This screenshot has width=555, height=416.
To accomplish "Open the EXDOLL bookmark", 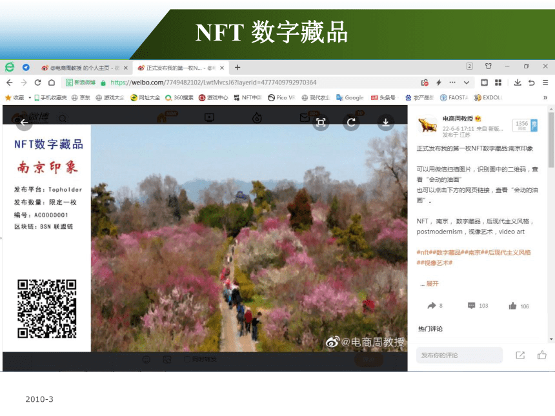I will pyautogui.click(x=488, y=97).
